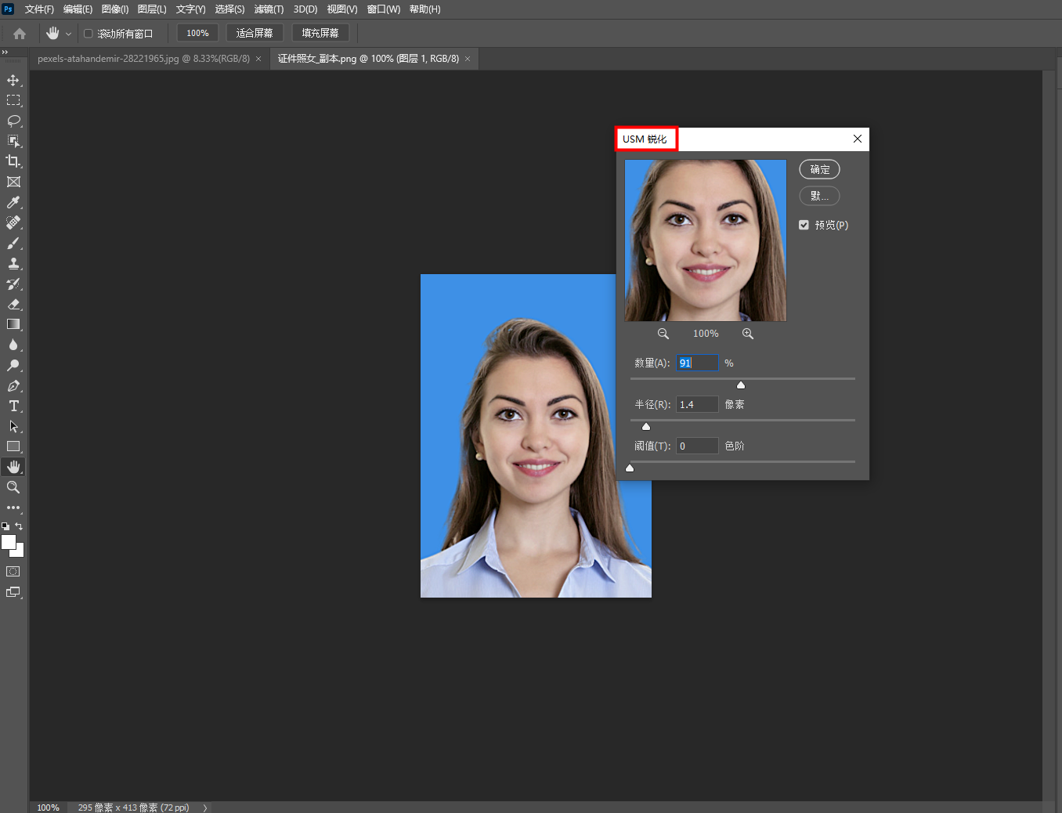Open the Hand tool preset dropdown
Screen dimensions: 1062x813
click(68, 34)
